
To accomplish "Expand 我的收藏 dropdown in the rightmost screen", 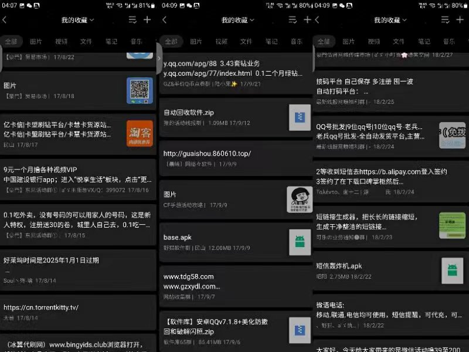I will coord(390,20).
